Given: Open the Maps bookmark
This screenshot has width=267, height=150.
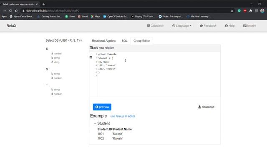Looking at the screenshot, I should [96, 17].
